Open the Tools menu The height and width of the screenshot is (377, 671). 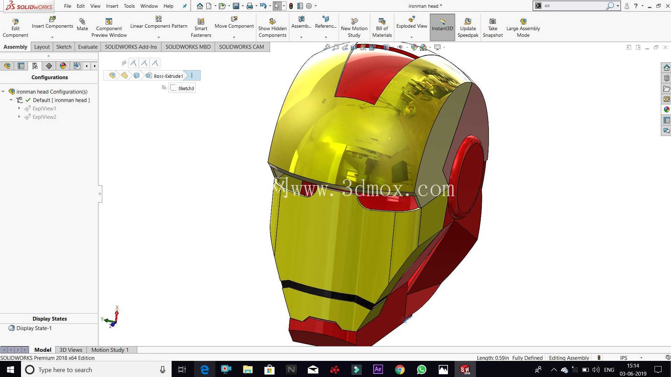129,6
